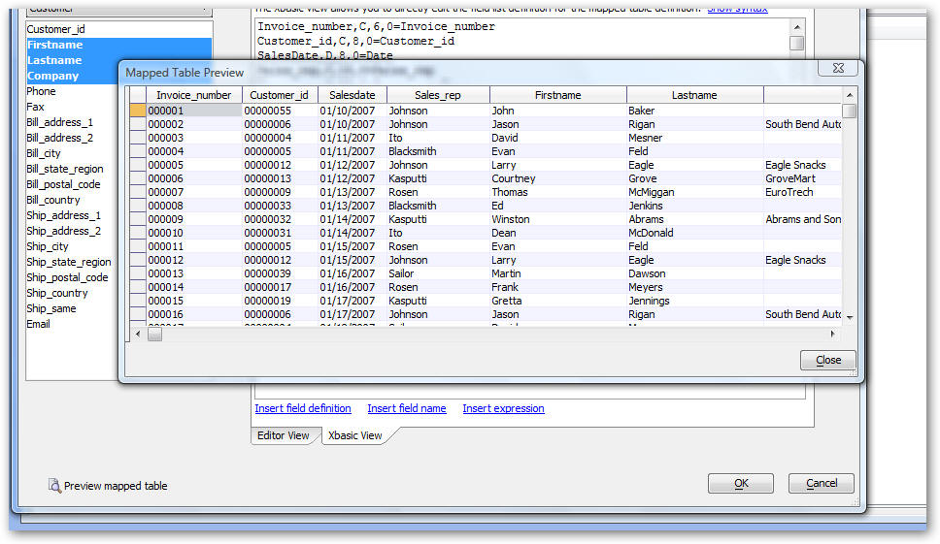The height and width of the screenshot is (544, 940).
Task: Open the Insert field definition link
Action: [303, 408]
